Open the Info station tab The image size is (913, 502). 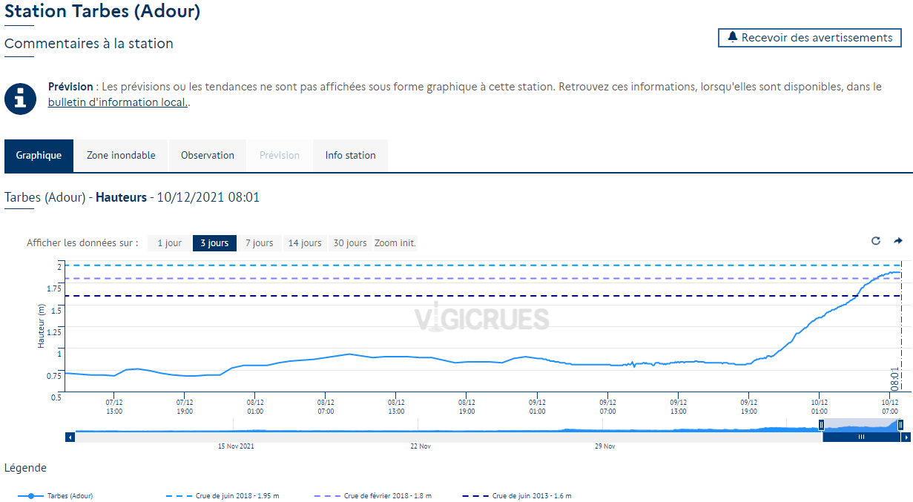350,156
